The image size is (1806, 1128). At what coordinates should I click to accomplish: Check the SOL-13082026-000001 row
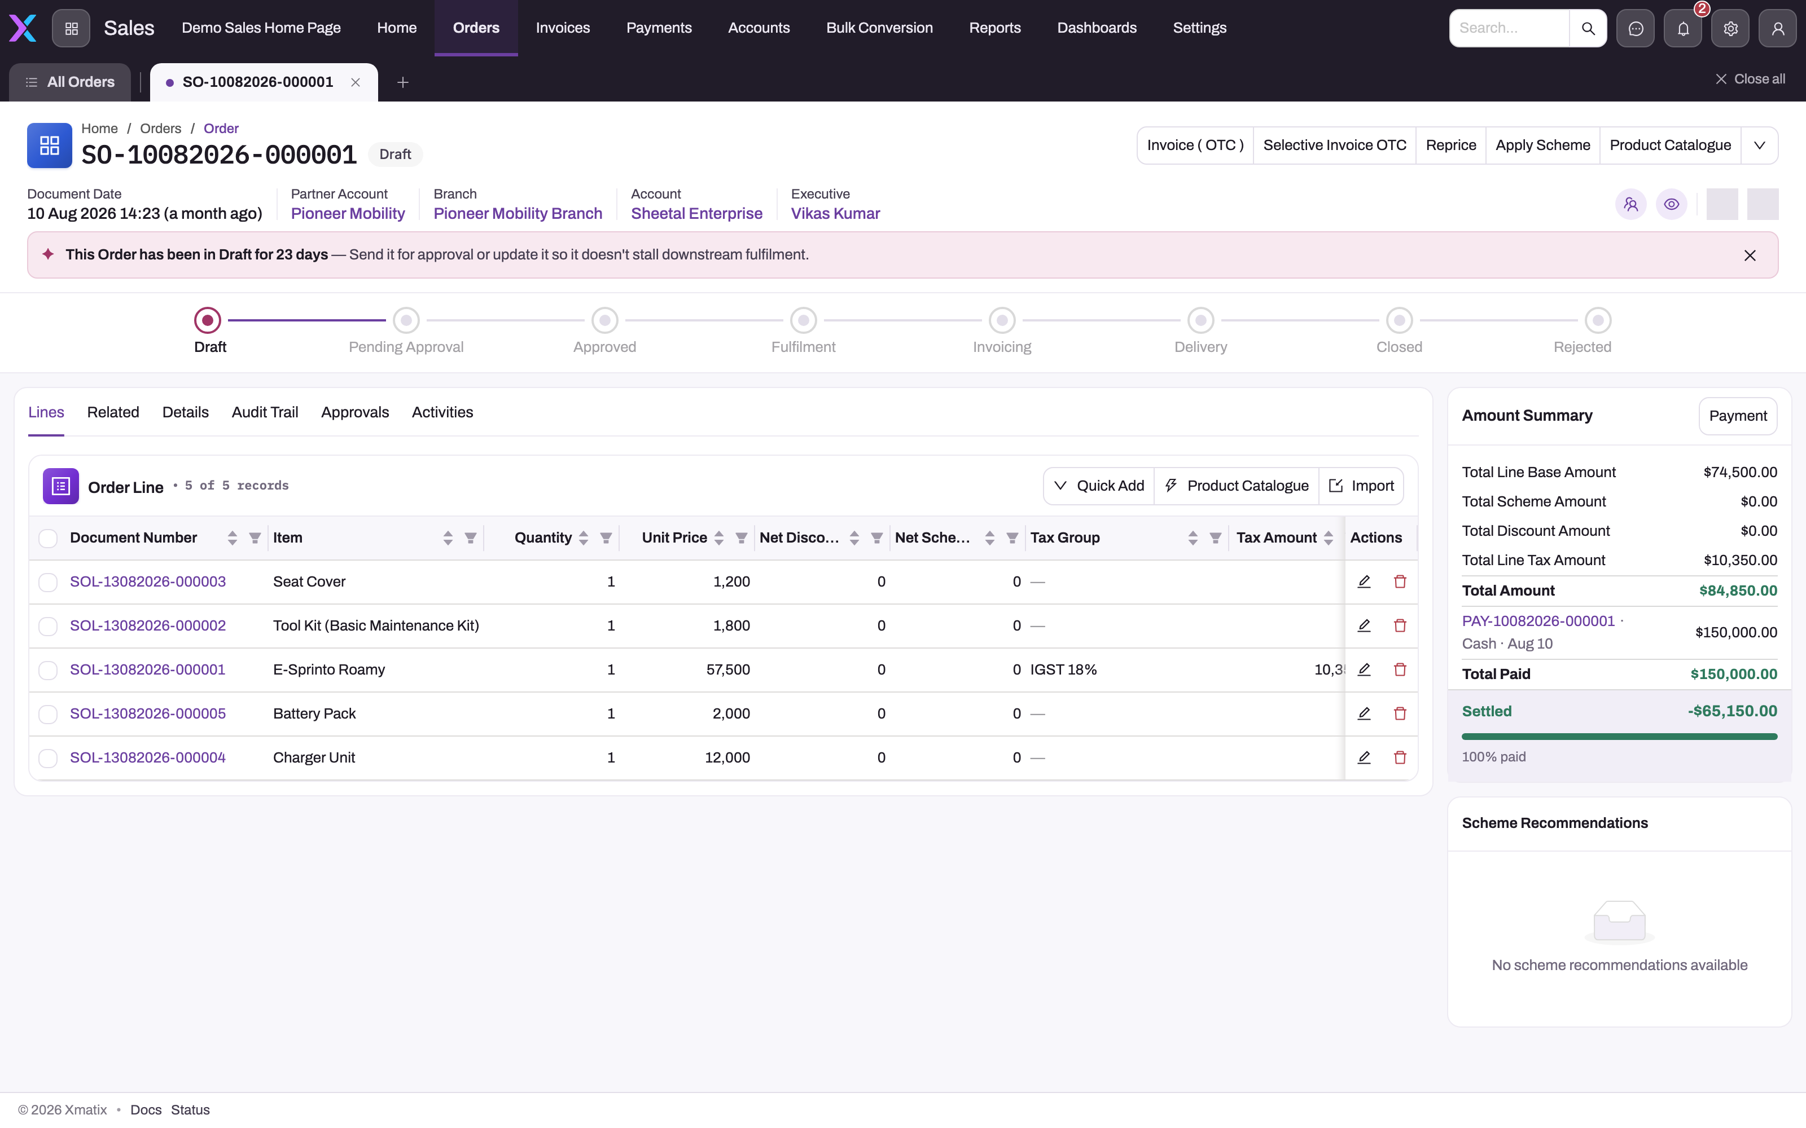tap(48, 671)
